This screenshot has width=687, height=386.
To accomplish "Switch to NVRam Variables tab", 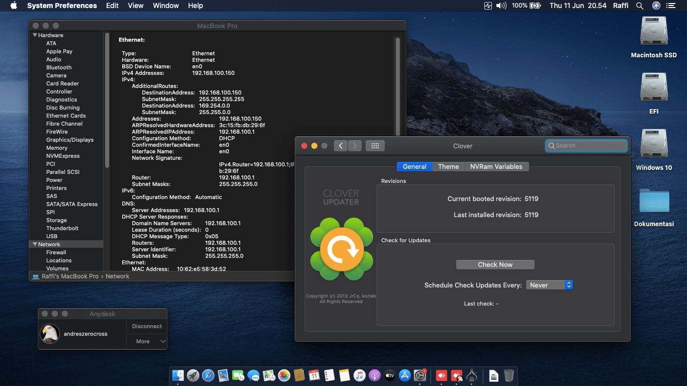I will 496,166.
